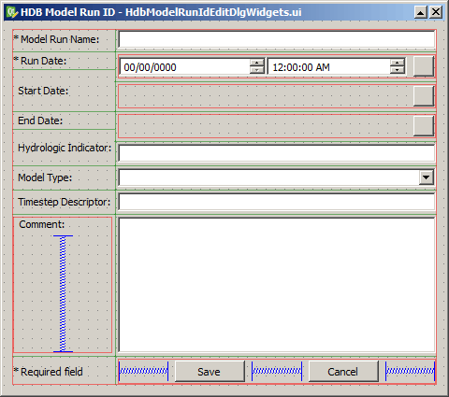The width and height of the screenshot is (449, 397).
Task: Click the Timestep Descriptor input field
Action: point(277,202)
